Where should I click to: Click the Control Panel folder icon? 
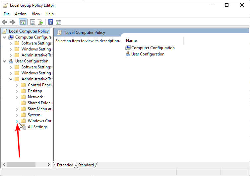coord(23,85)
